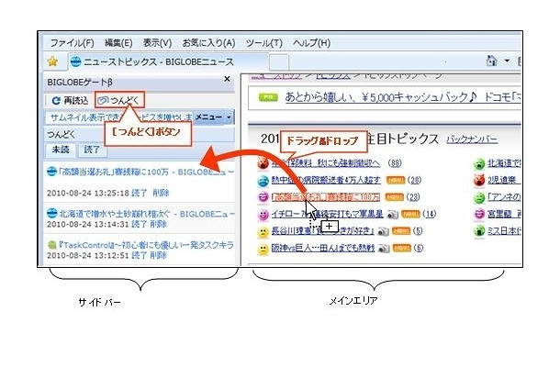Click the つんどく button in sidebar toolbar
The width and height of the screenshot is (560, 367).
119,100
